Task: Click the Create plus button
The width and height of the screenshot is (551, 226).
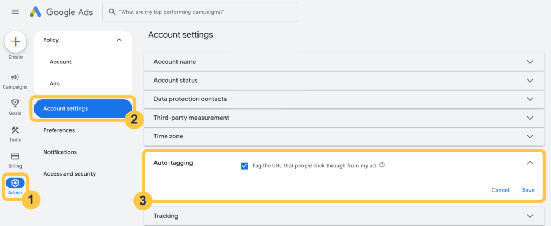Action: pos(15,42)
